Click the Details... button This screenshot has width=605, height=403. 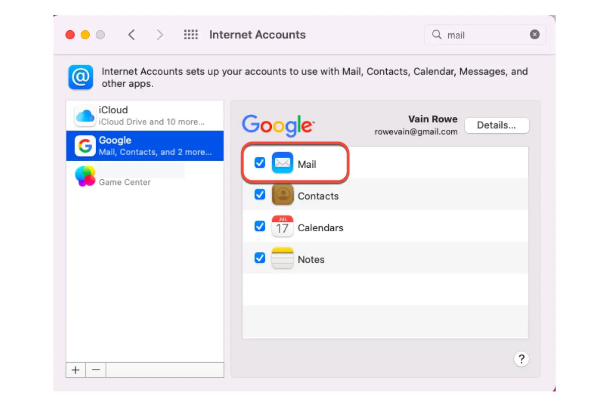tap(497, 125)
